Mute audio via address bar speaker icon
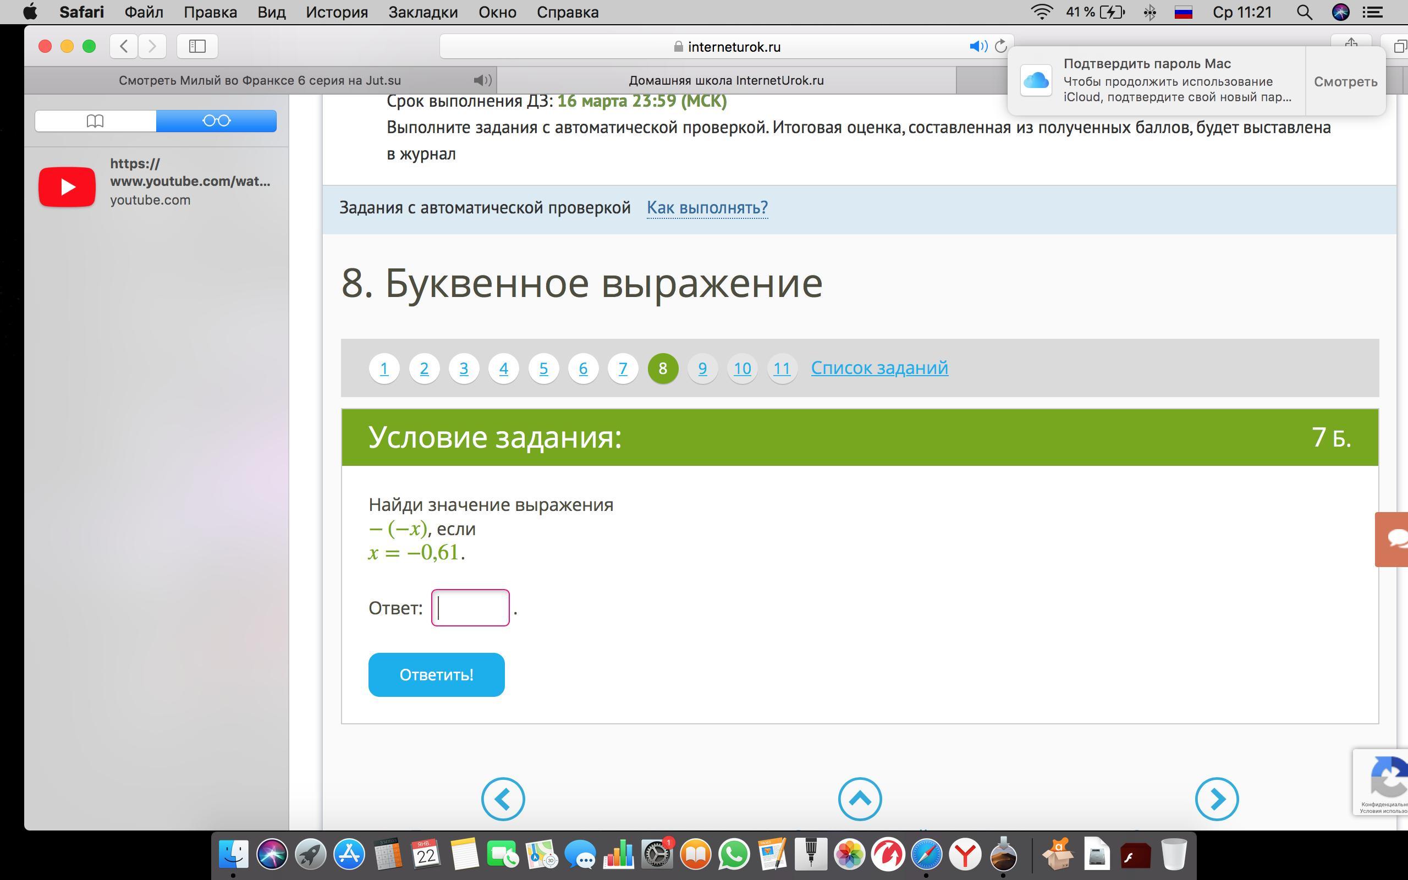The width and height of the screenshot is (1408, 880). 978,46
